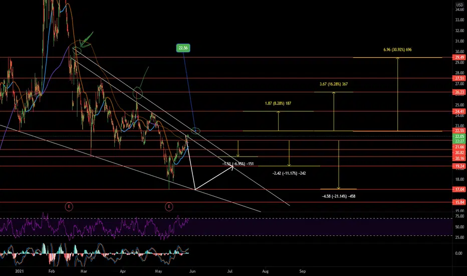Click the Sep label on time axis
The image size is (467, 276).
302,271
